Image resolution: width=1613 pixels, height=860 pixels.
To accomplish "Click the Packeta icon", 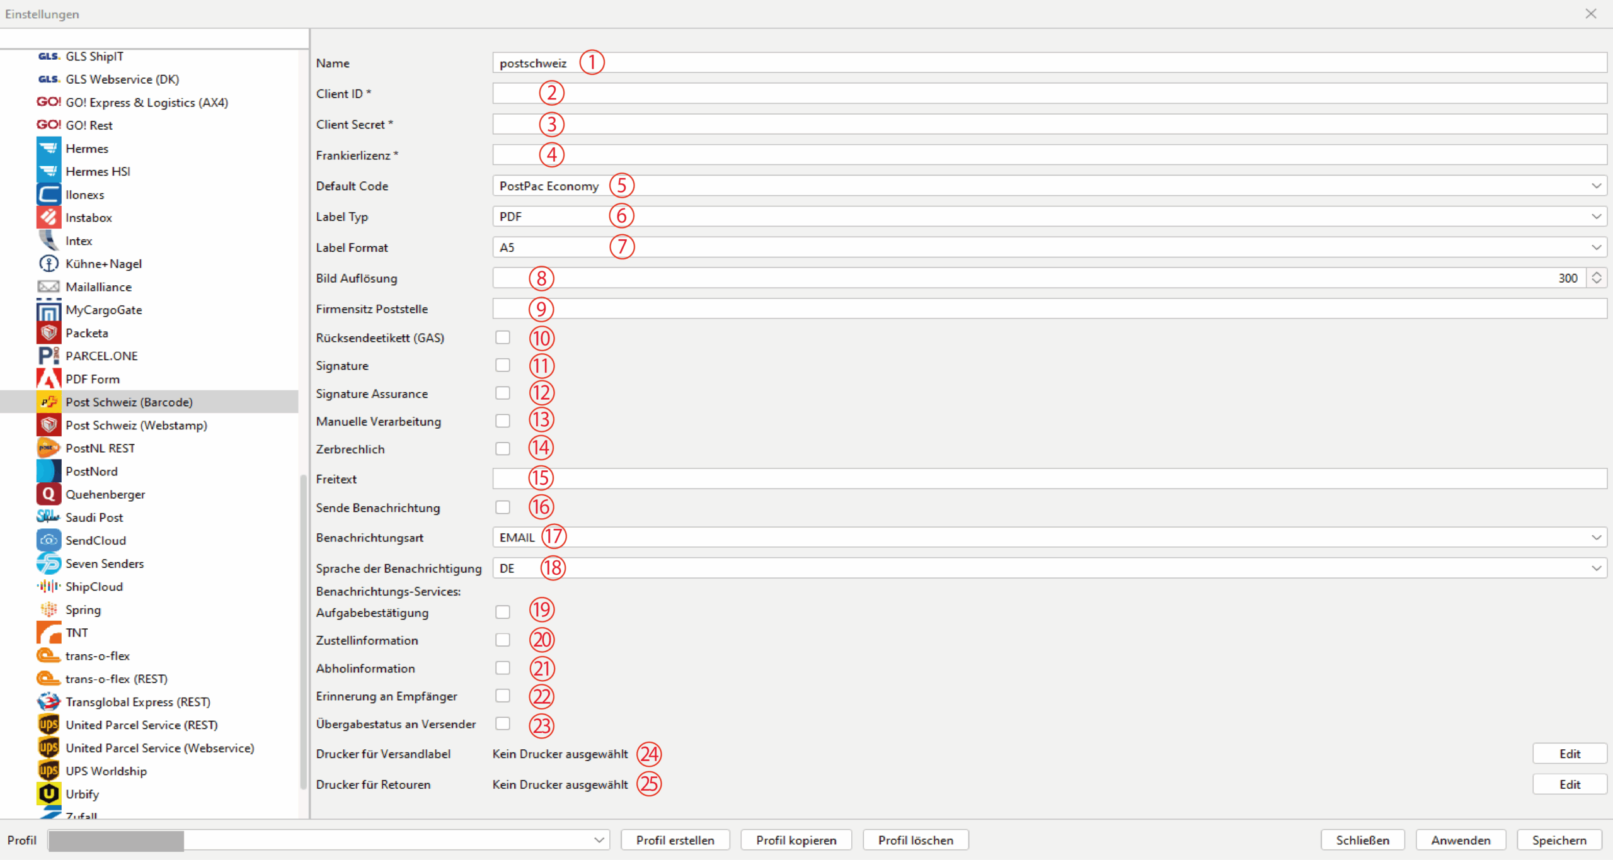I will tap(49, 333).
